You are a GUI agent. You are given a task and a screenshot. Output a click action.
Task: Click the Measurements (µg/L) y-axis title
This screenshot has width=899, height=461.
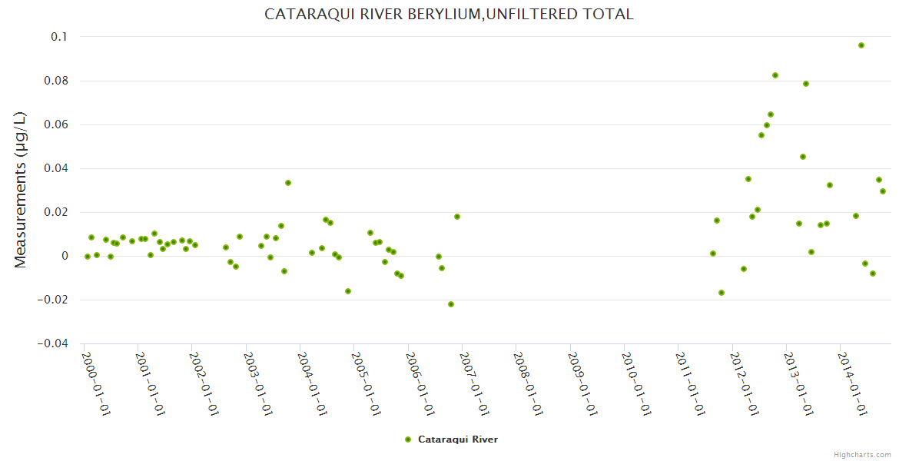coord(20,190)
